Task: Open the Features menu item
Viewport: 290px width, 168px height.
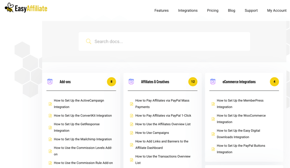Action: click(161, 10)
